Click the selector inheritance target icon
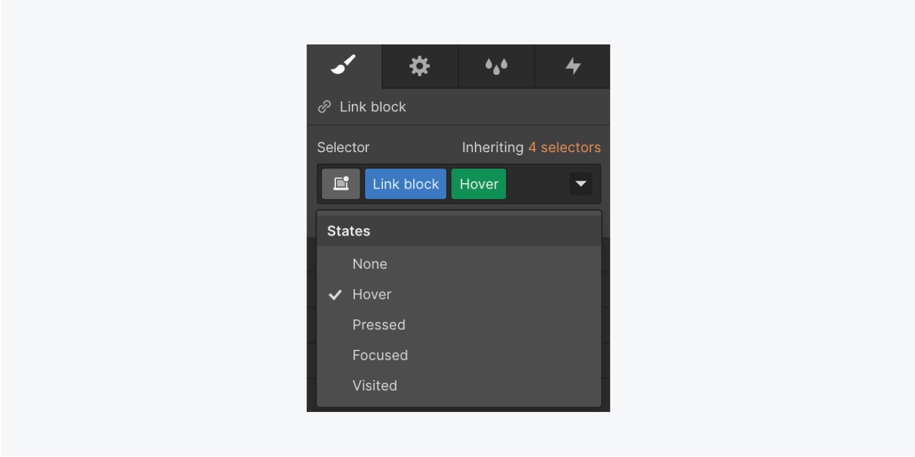This screenshot has width=915, height=457. [x=341, y=184]
